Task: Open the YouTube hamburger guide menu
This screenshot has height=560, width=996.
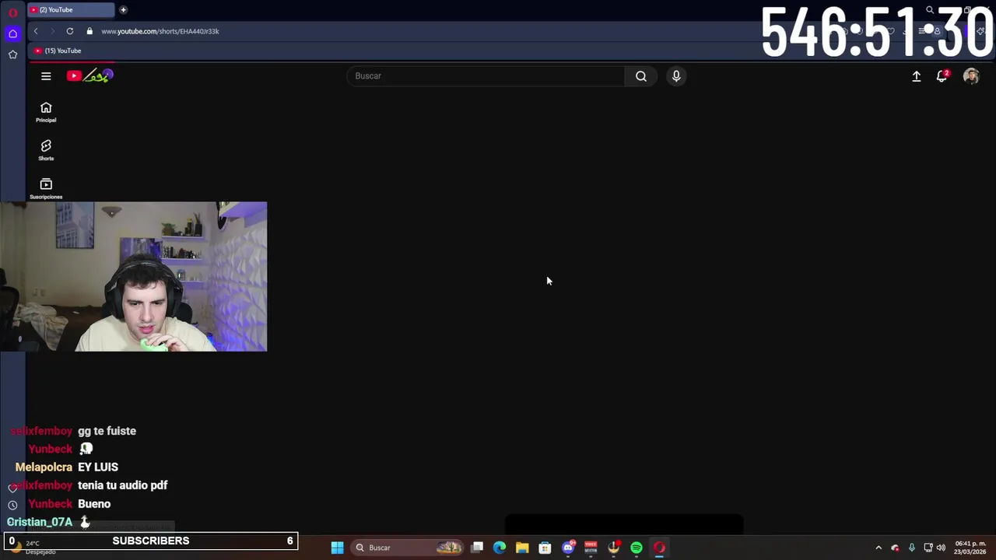Action: [x=46, y=76]
